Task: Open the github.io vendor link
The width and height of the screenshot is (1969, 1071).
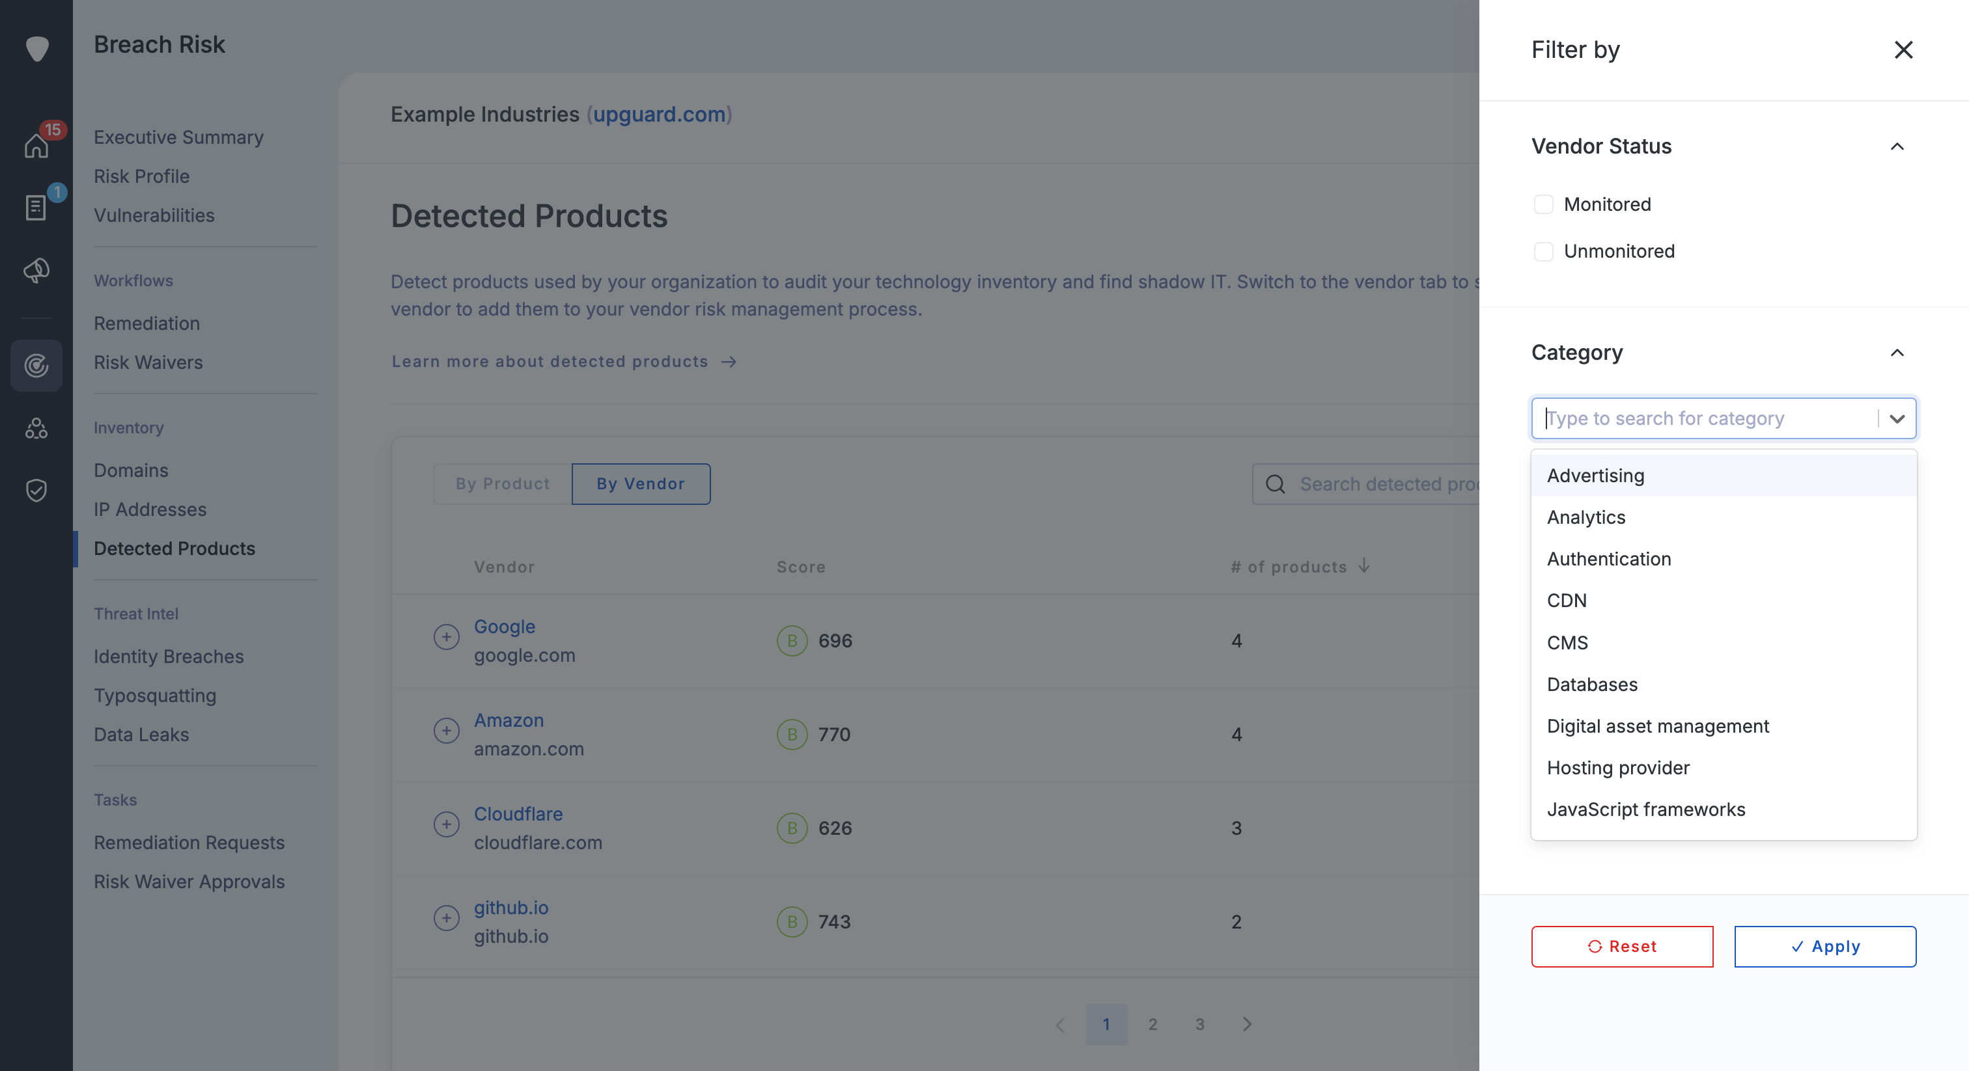Action: pyautogui.click(x=511, y=908)
